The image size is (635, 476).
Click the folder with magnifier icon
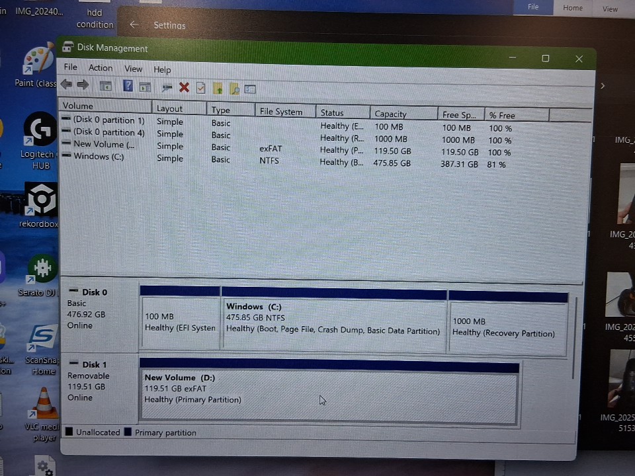pos(234,89)
